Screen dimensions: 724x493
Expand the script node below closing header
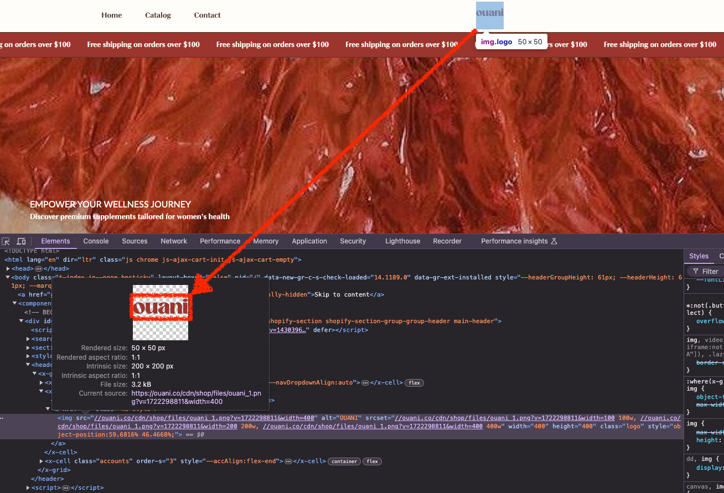point(28,488)
